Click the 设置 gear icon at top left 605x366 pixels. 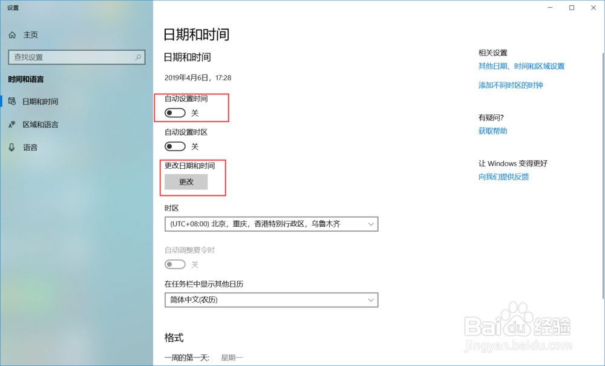(x=13, y=8)
